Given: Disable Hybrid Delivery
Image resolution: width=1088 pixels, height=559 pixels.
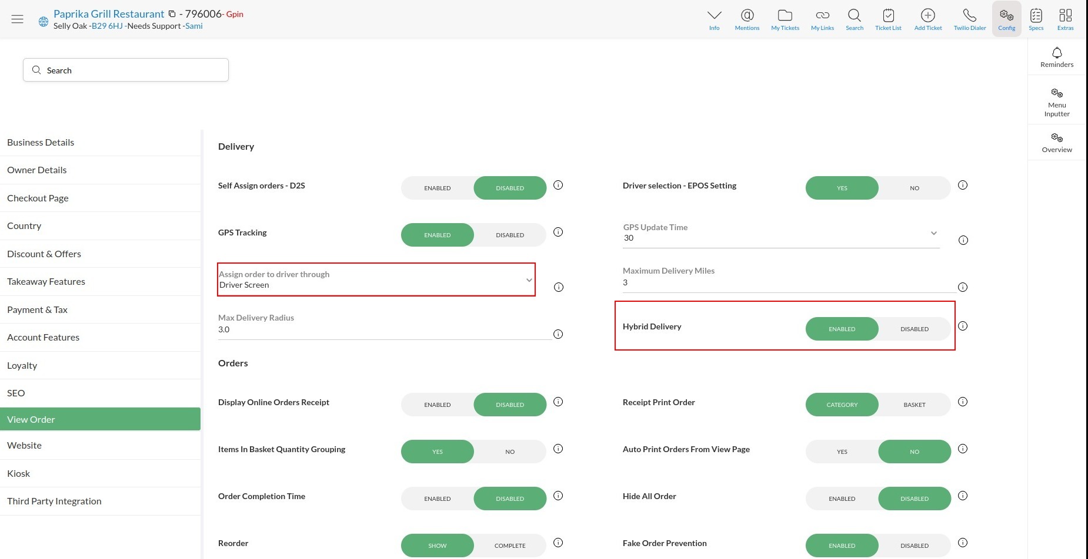Looking at the screenshot, I should pyautogui.click(x=915, y=329).
